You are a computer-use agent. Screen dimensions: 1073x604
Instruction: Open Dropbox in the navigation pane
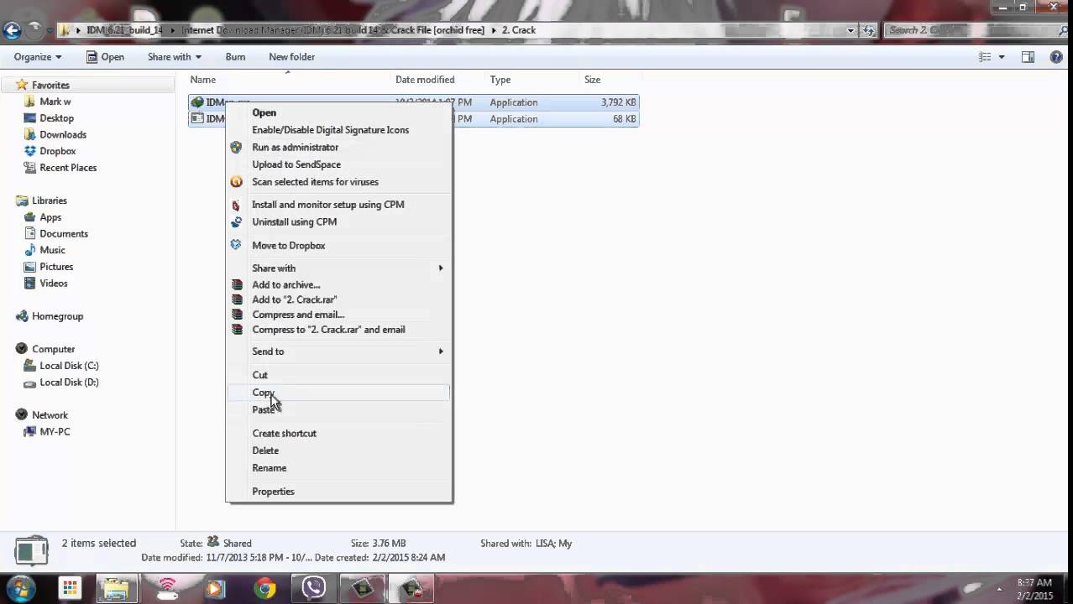[x=58, y=151]
